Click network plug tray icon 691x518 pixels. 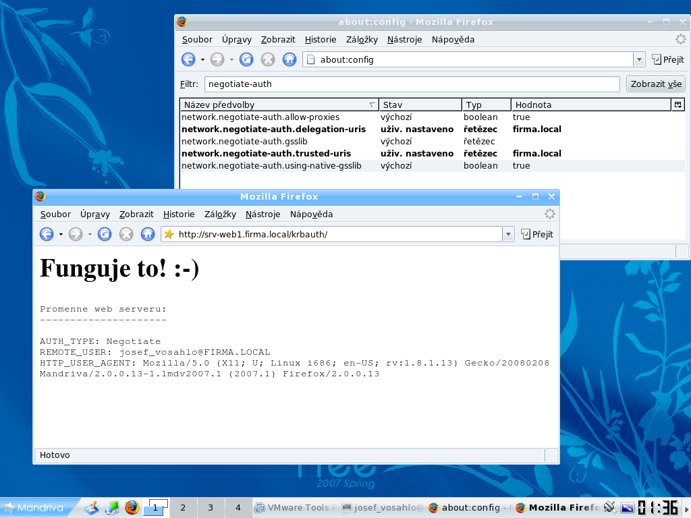click(610, 507)
